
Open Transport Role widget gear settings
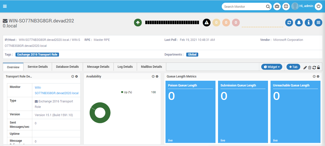click(x=76, y=76)
